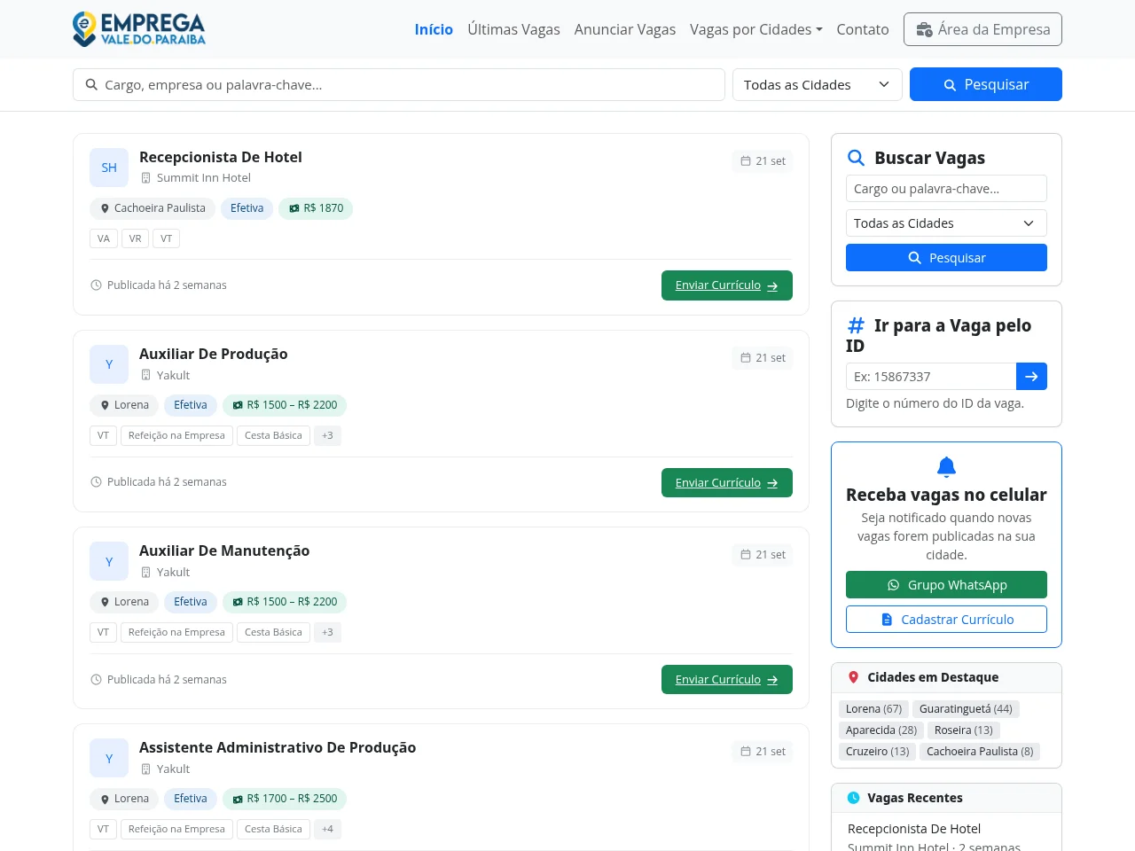Click the sidebar Pesquisar button
The height and width of the screenshot is (851, 1135).
click(946, 258)
